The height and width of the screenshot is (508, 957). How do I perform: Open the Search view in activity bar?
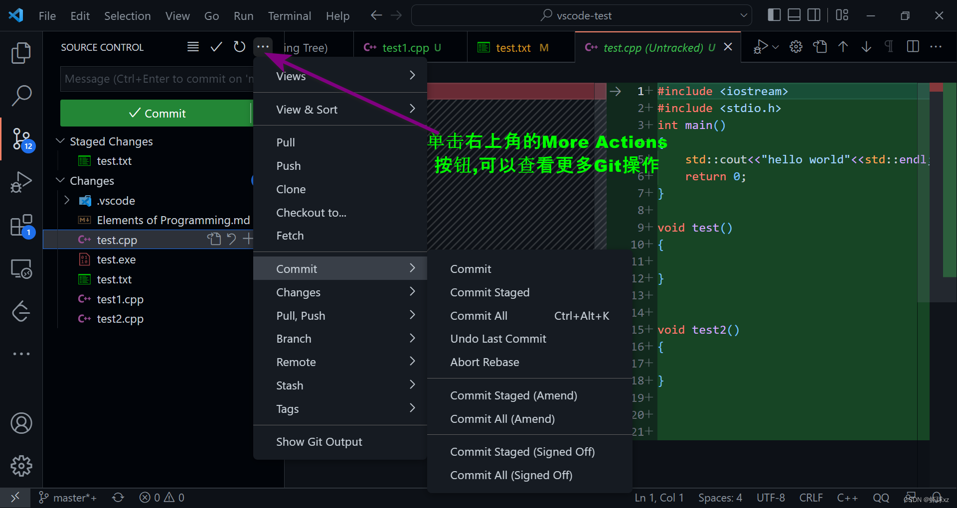tap(21, 95)
